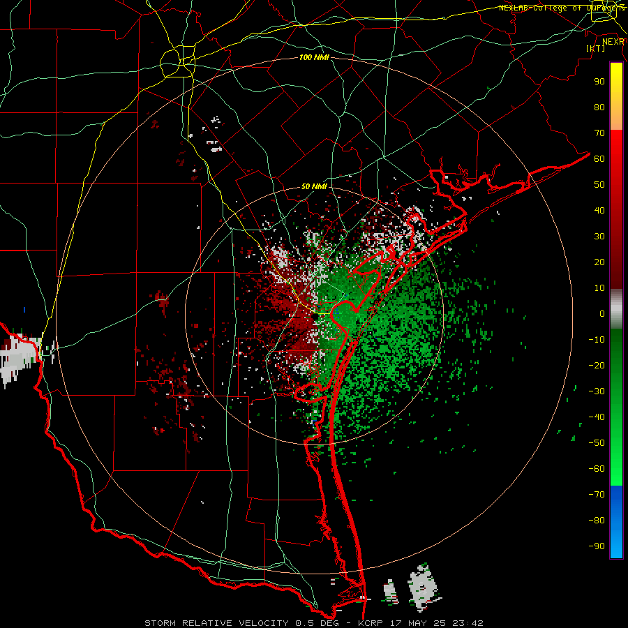Click the 10 value on velocity scale
628x628 pixels.
(599, 288)
